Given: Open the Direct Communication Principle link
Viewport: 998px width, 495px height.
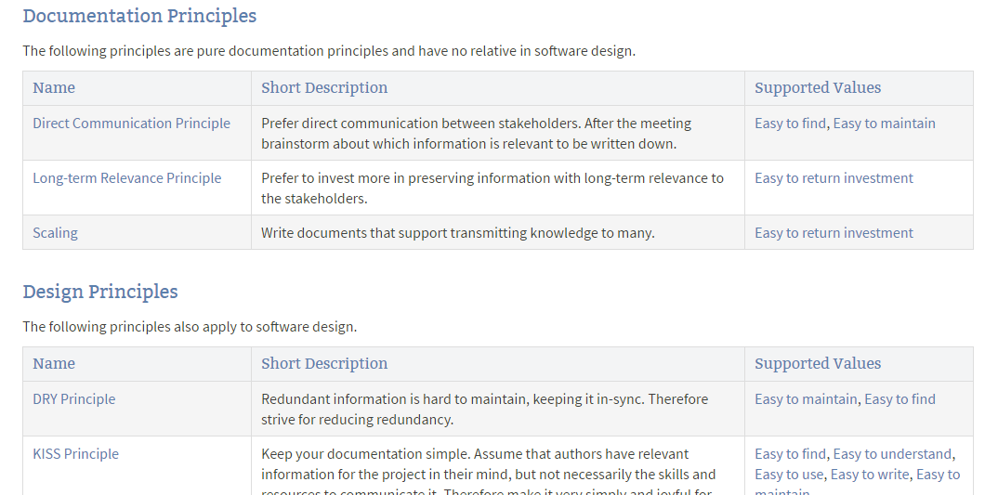Looking at the screenshot, I should [x=131, y=124].
